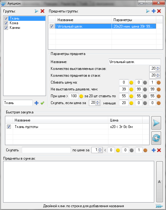Click the refresh arrows button in quick purchase

156,138
